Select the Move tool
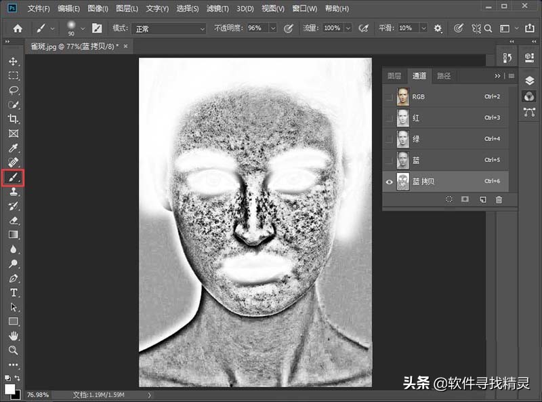Screen dimensions: 542x402 point(14,61)
